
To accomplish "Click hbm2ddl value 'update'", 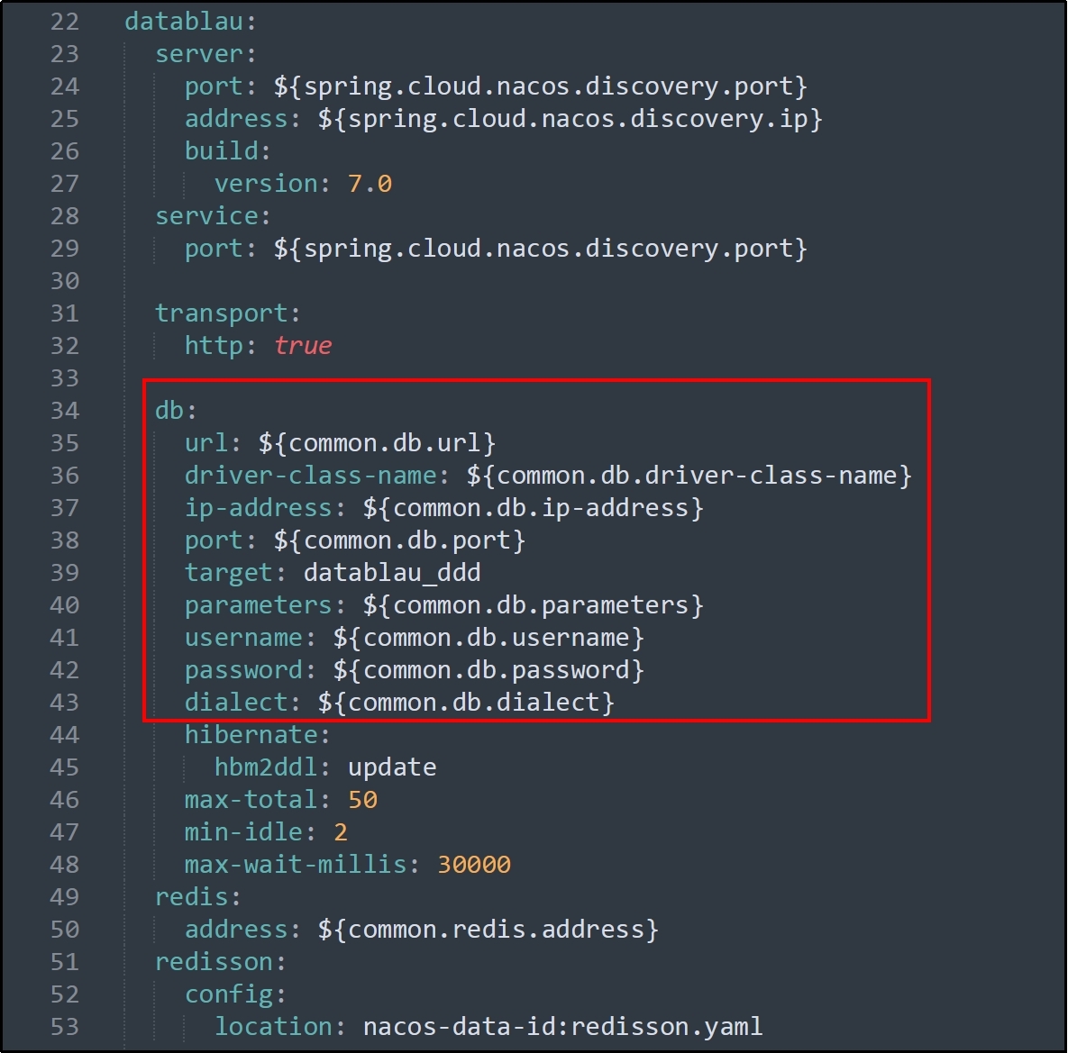I will click(x=392, y=768).
